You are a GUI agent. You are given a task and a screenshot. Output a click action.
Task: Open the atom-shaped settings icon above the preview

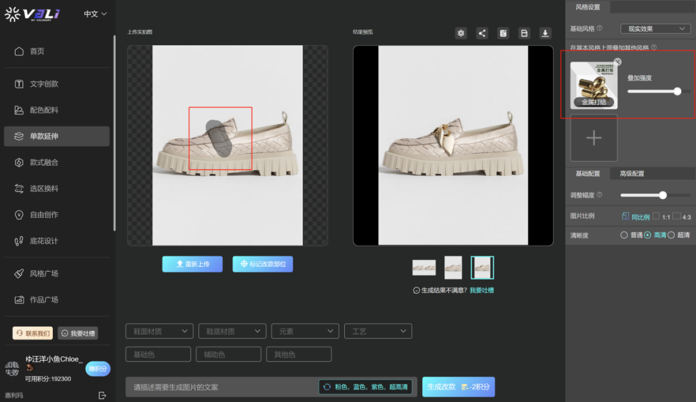tap(461, 33)
